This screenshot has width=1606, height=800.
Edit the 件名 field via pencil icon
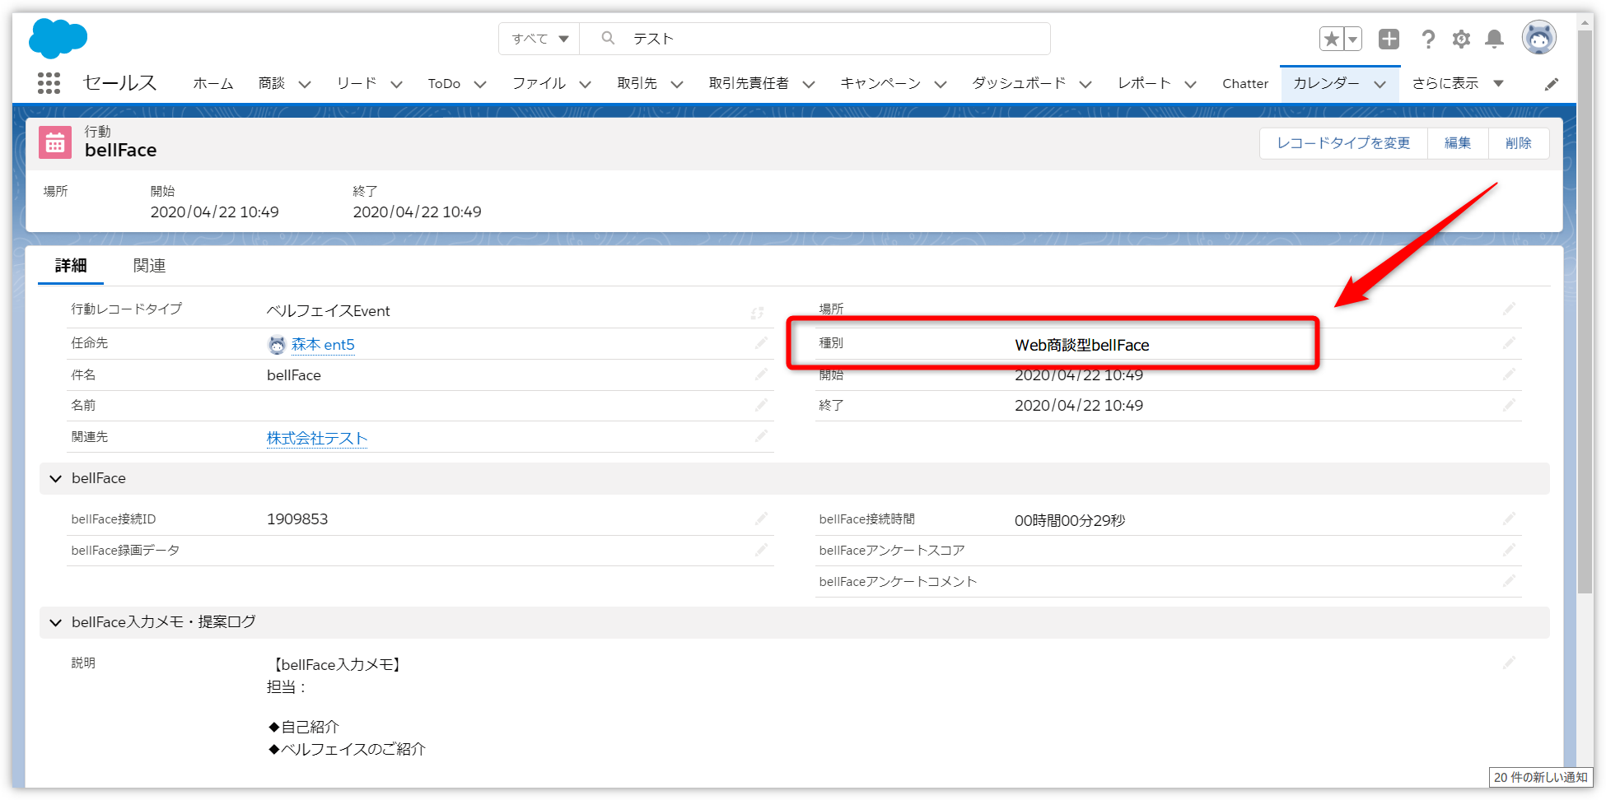(x=761, y=374)
